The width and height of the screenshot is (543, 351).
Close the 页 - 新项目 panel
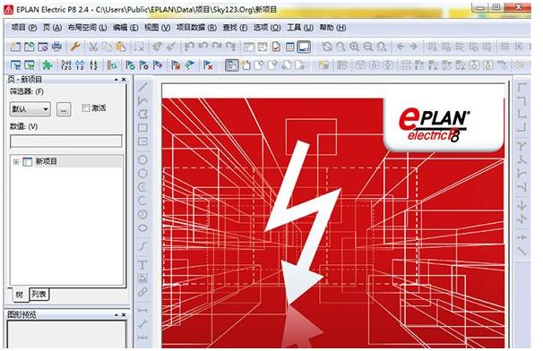124,80
